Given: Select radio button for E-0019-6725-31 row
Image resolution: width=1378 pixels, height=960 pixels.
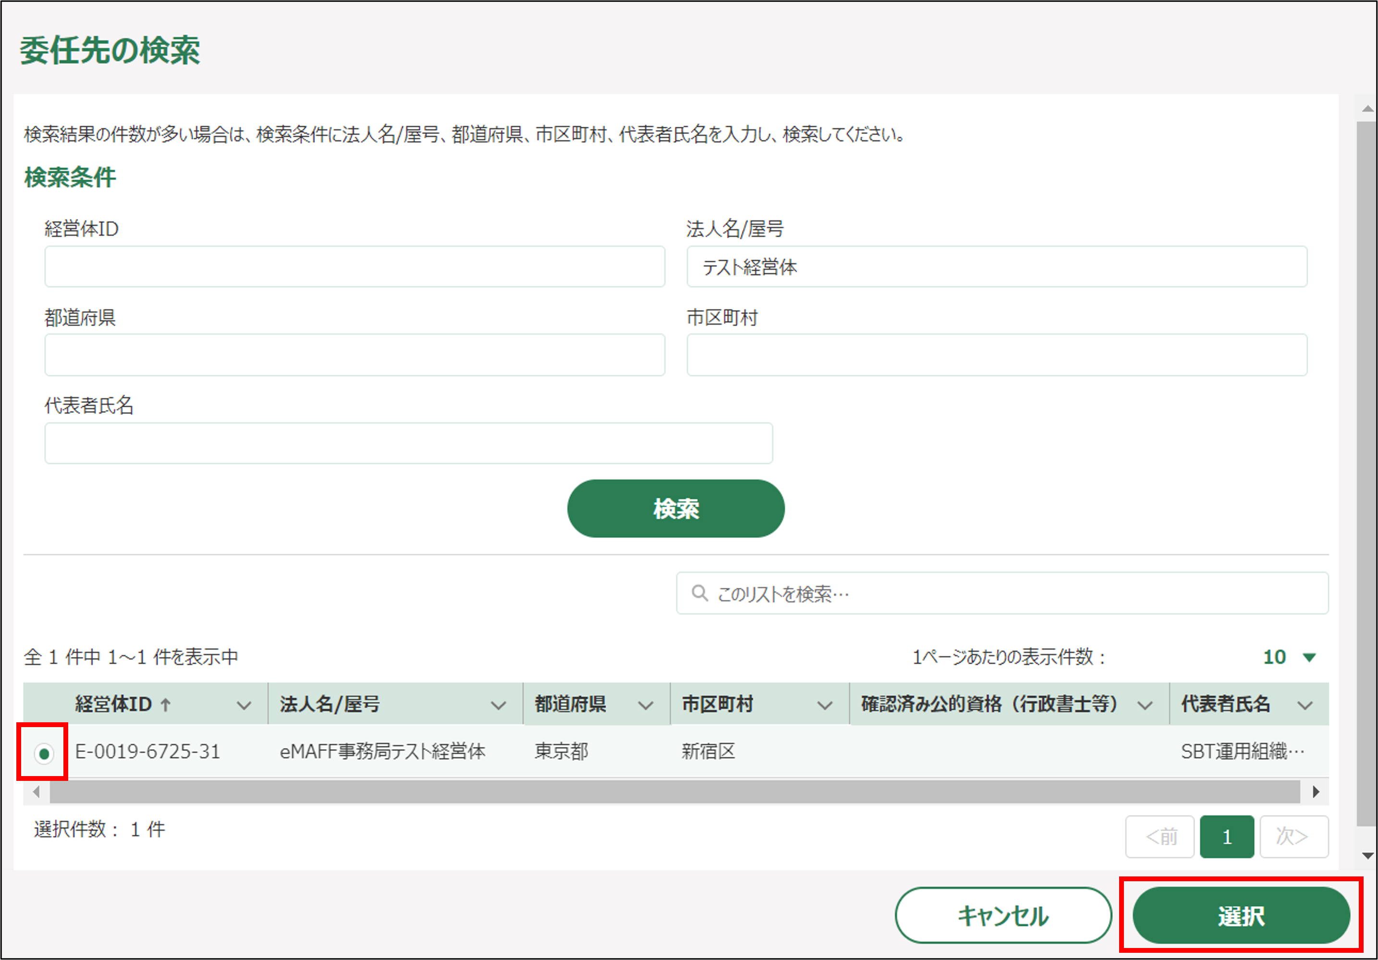Looking at the screenshot, I should [x=44, y=753].
